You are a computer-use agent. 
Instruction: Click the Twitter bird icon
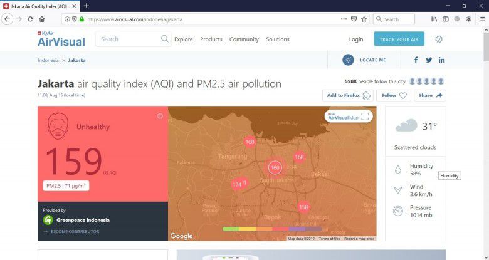[x=429, y=60]
